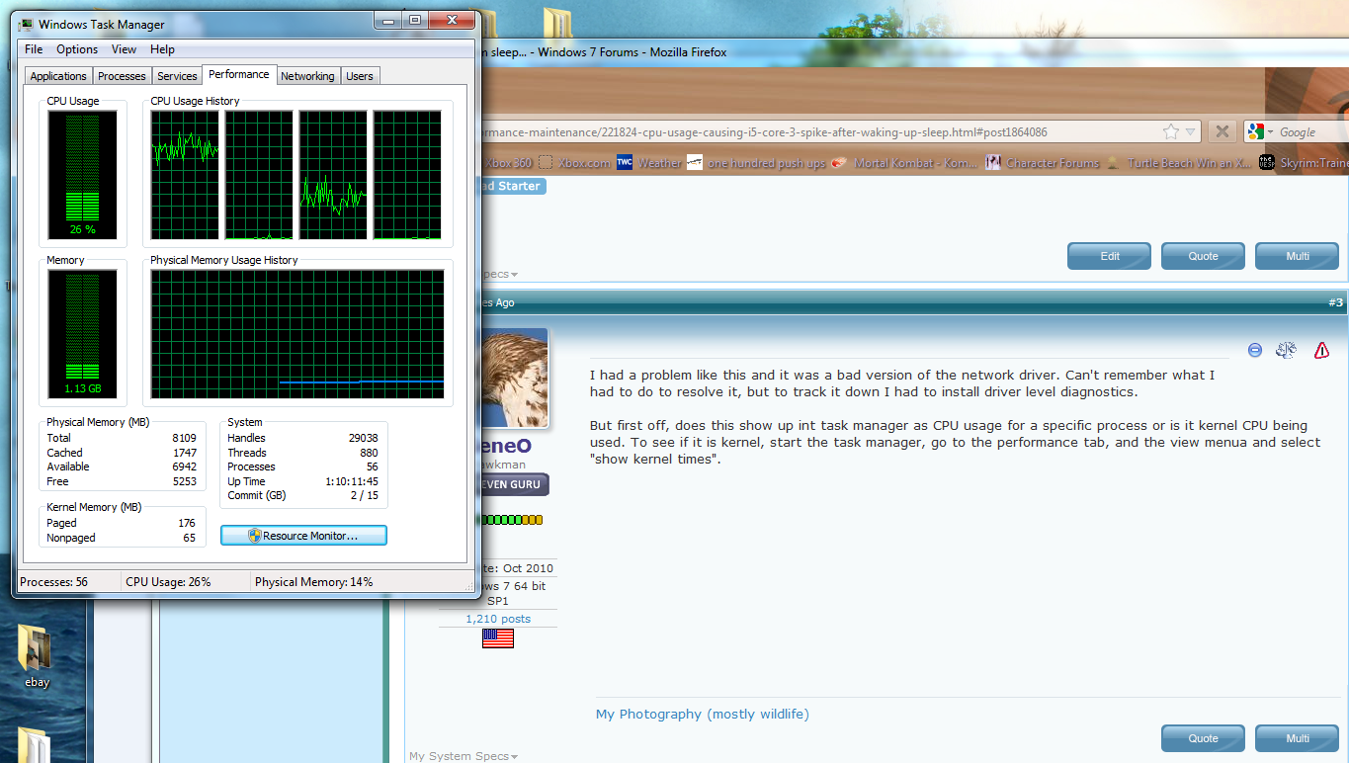Click the Nonpaged 65 kernel memory row

(x=122, y=538)
